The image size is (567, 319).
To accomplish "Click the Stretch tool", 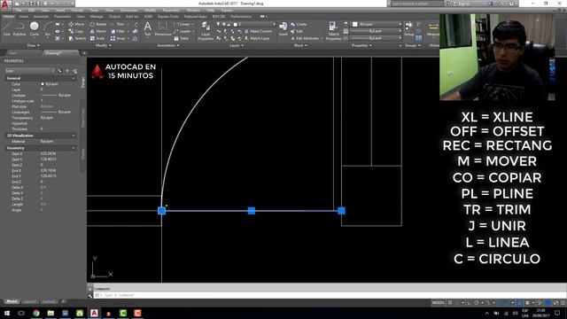I will click(x=77, y=38).
